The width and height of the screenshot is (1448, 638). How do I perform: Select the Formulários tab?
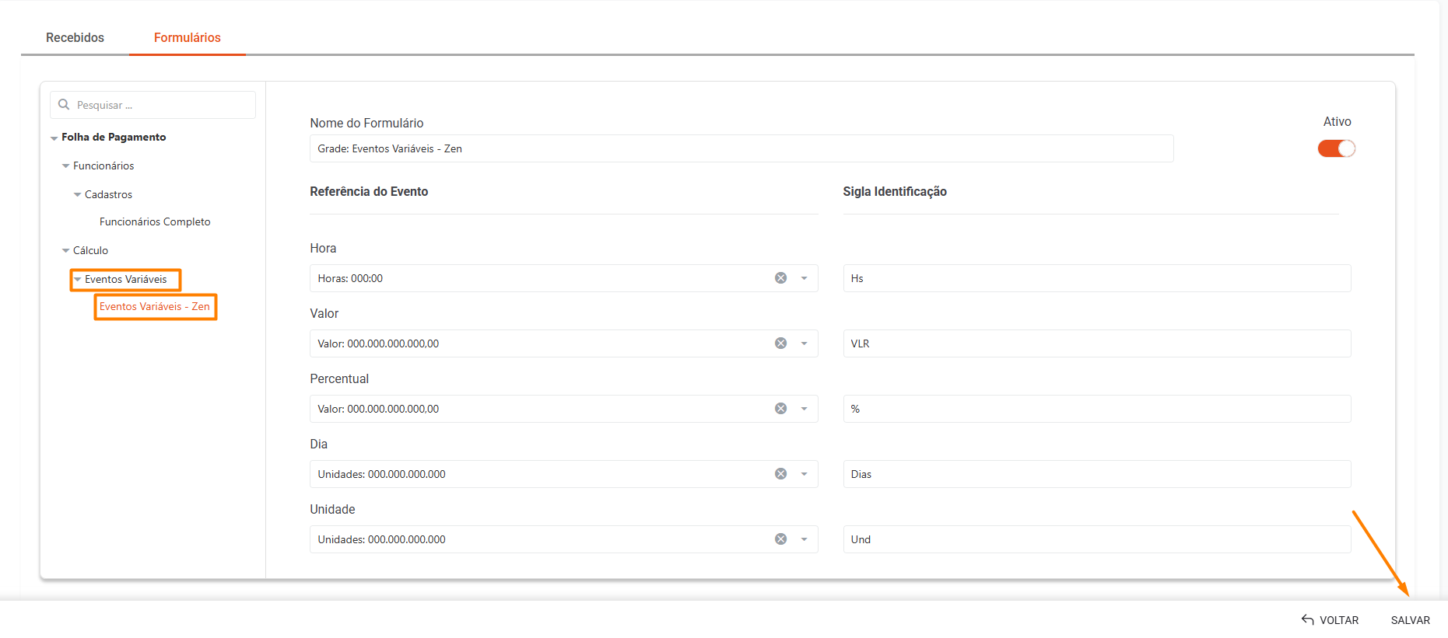coord(187,37)
